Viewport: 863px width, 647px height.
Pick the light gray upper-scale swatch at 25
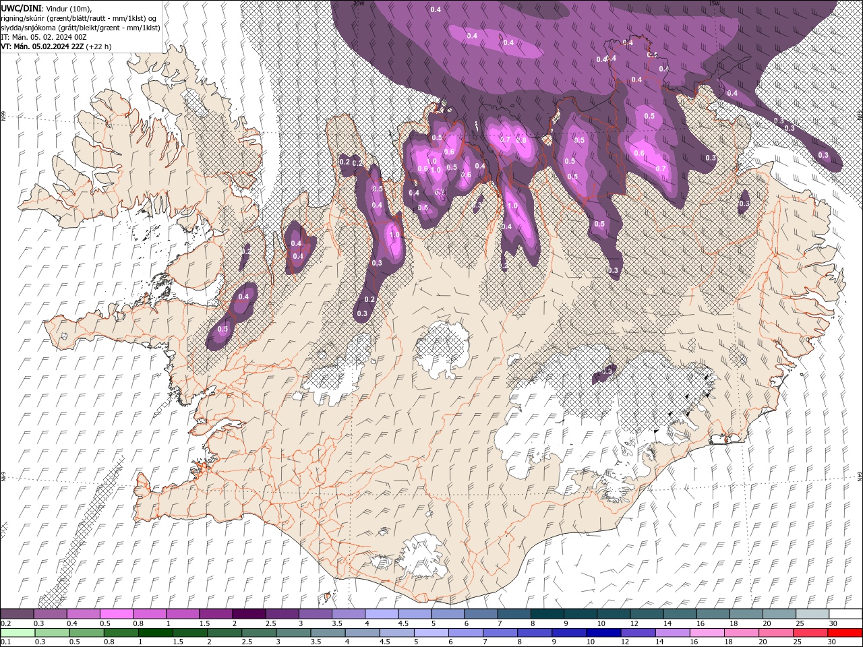click(812, 614)
